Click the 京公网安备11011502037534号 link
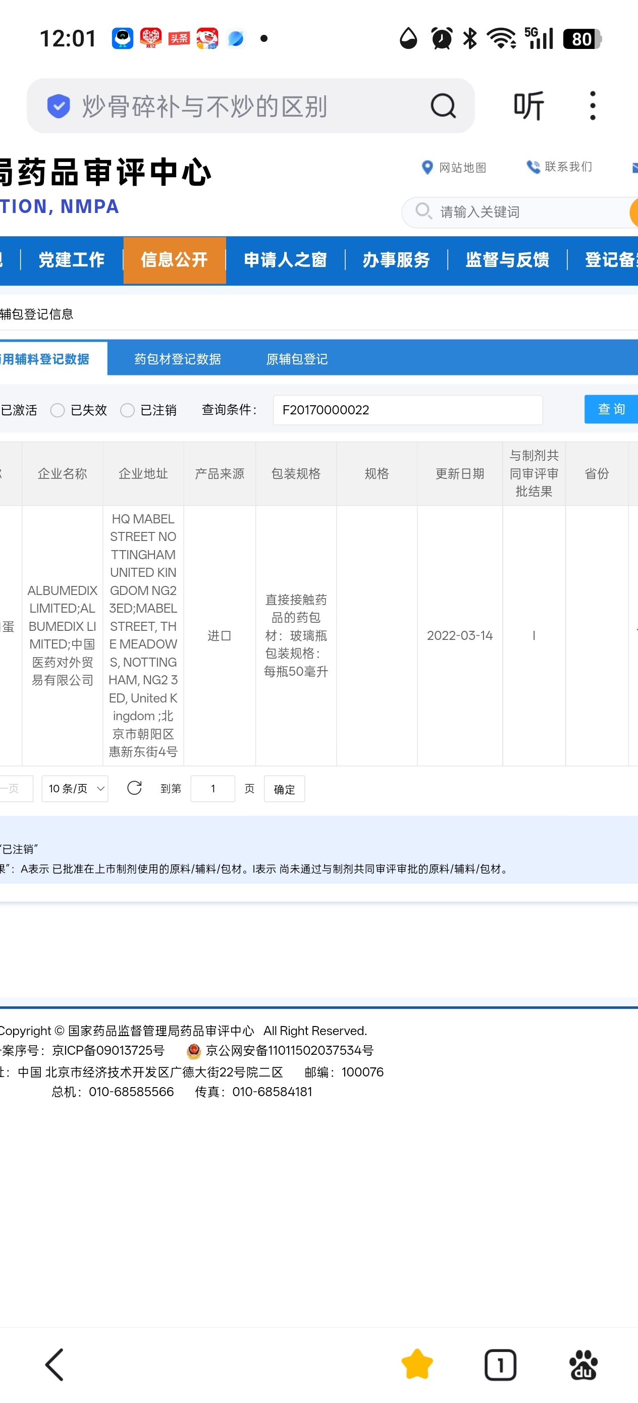 [289, 1050]
